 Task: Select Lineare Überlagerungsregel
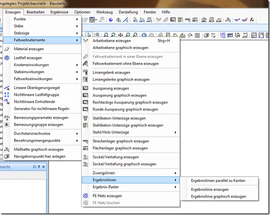pyautogui.click(x=42, y=88)
